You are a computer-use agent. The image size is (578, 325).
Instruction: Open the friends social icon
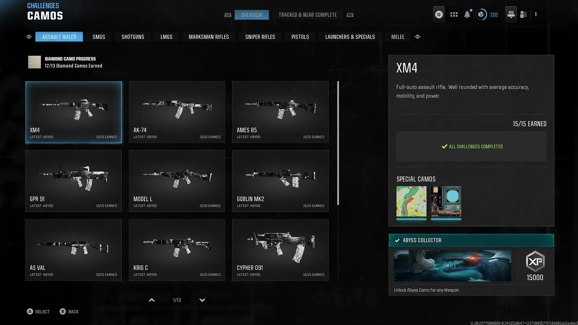[x=524, y=14]
